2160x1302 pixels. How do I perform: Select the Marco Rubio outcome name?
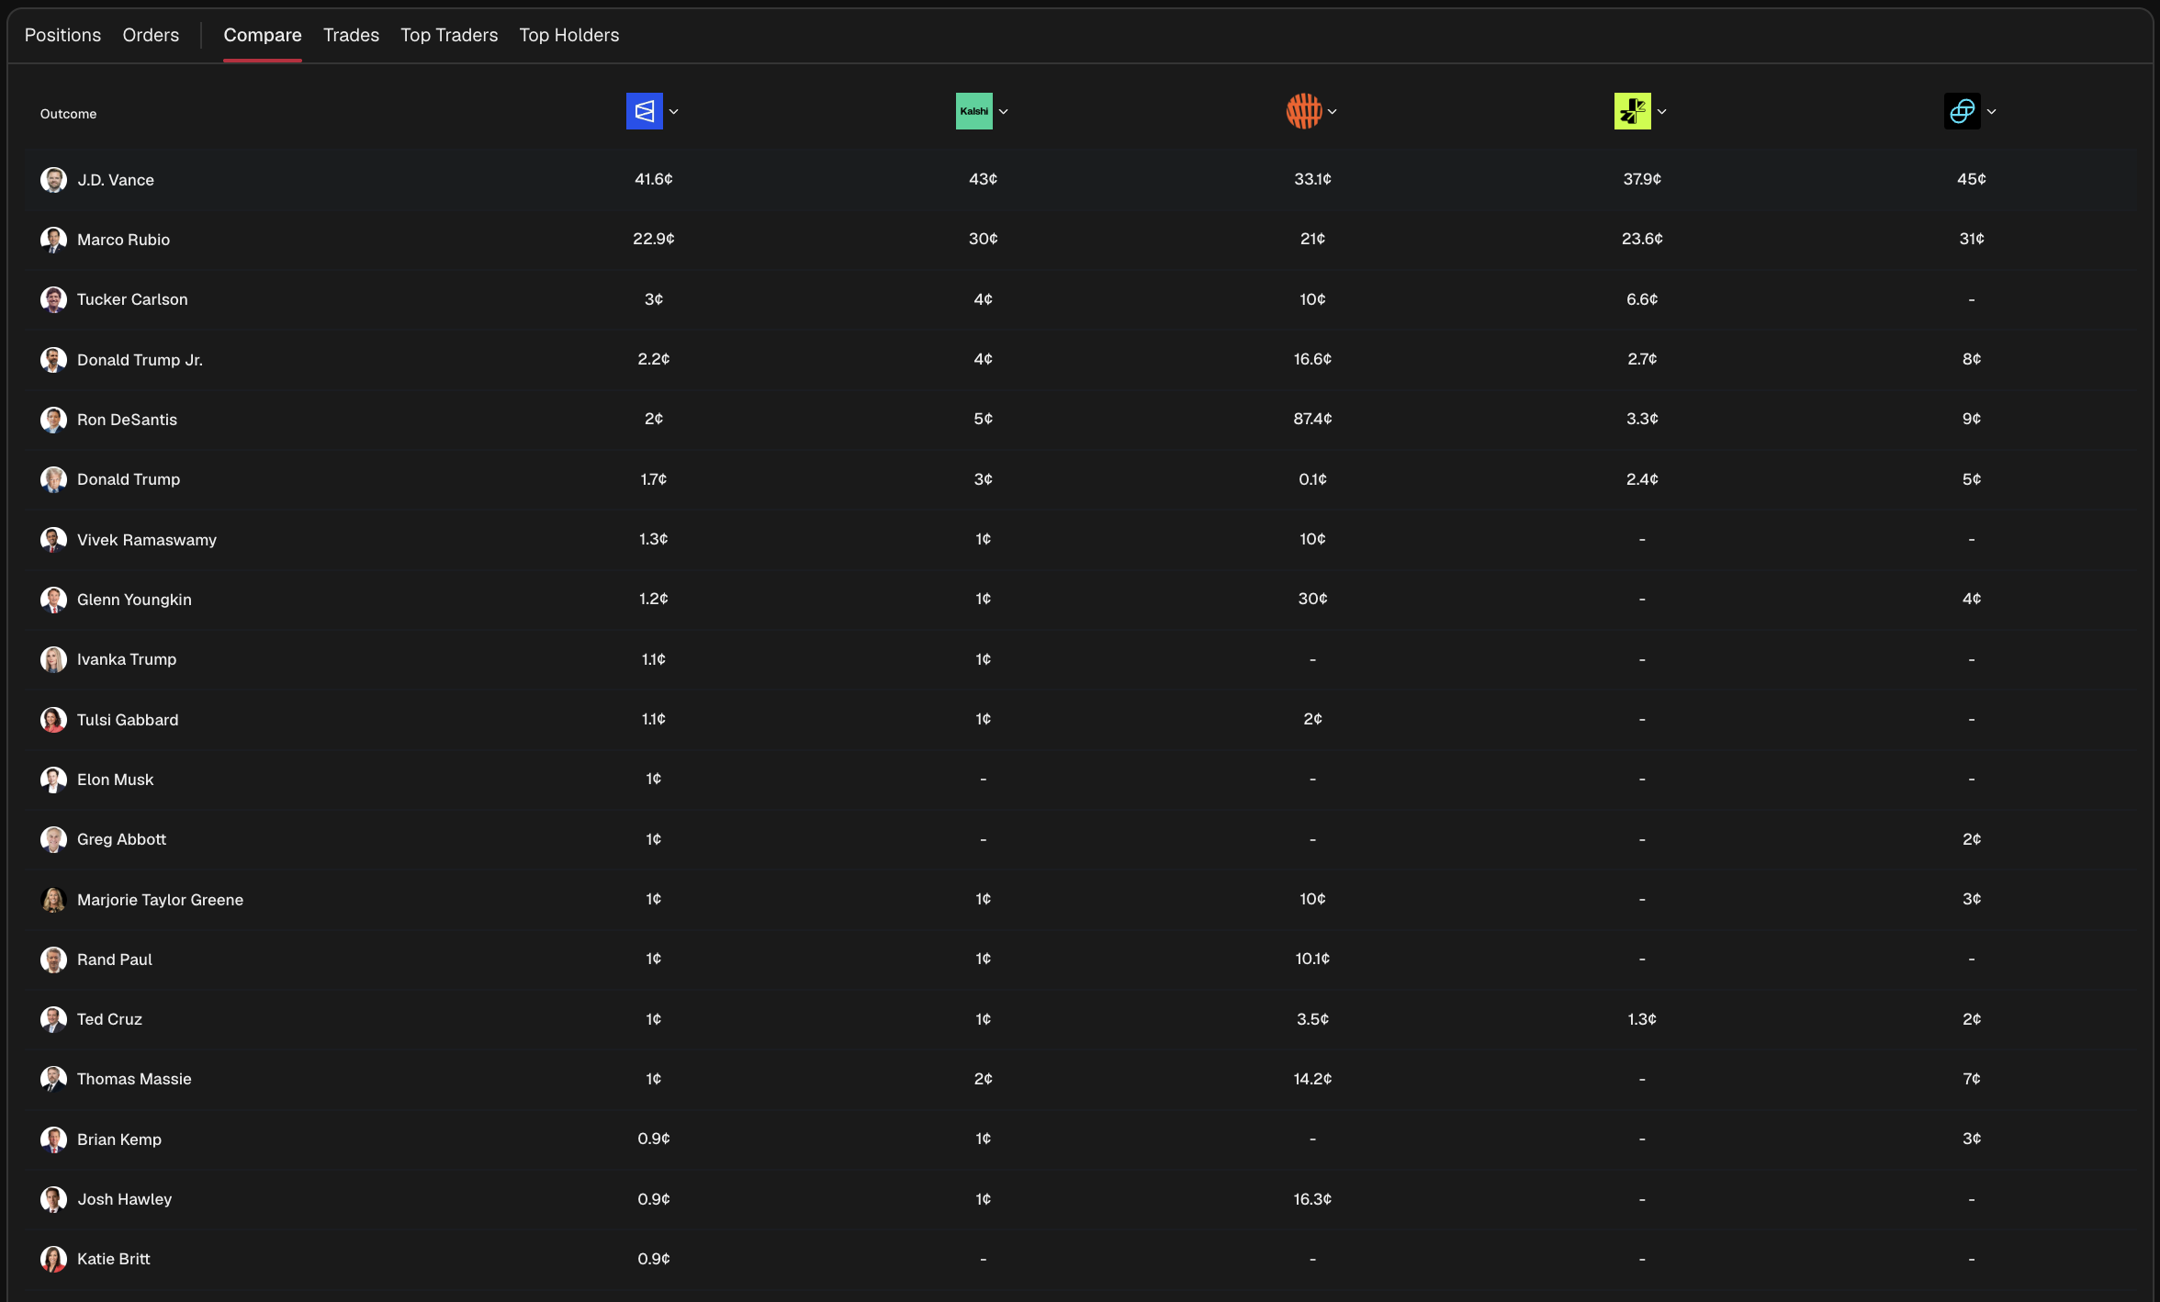[x=124, y=240]
